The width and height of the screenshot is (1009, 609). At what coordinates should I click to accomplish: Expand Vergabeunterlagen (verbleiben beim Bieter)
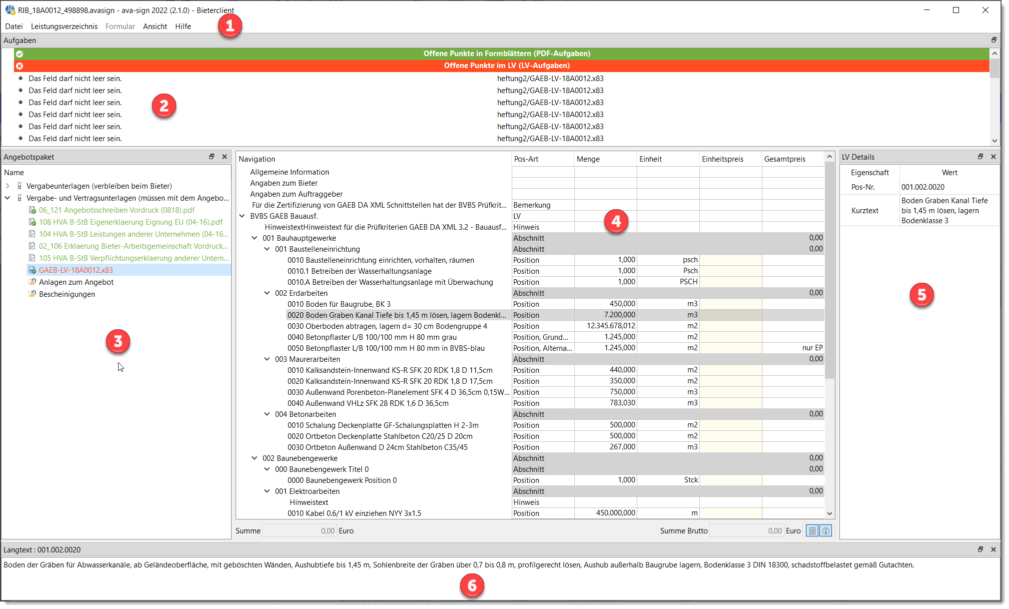pos(8,186)
